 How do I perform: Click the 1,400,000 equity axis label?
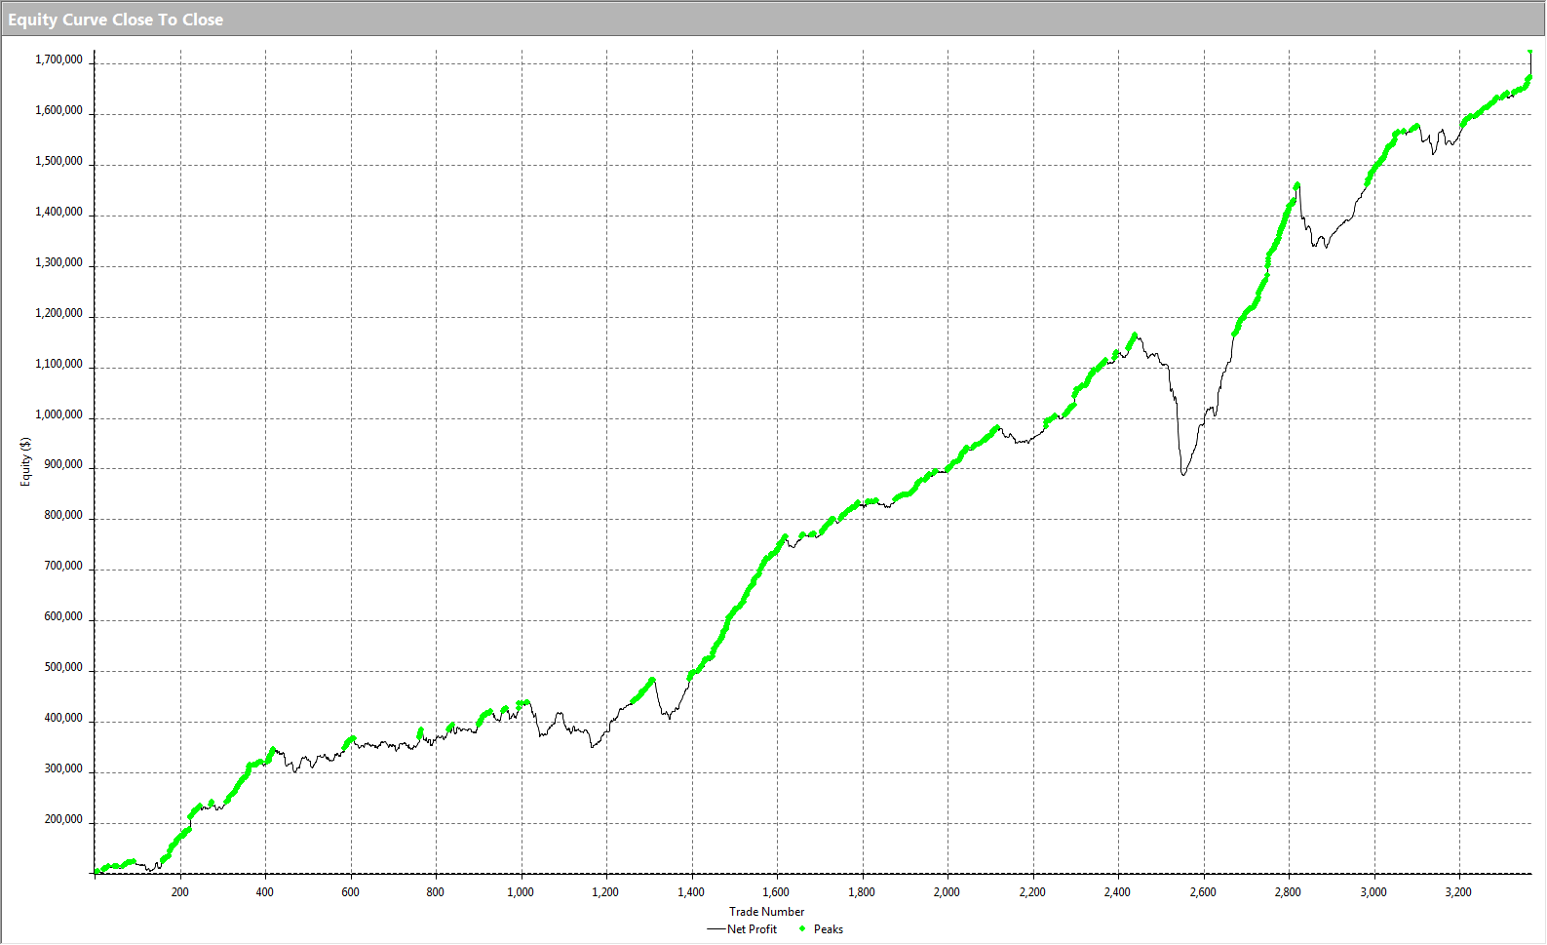59,212
